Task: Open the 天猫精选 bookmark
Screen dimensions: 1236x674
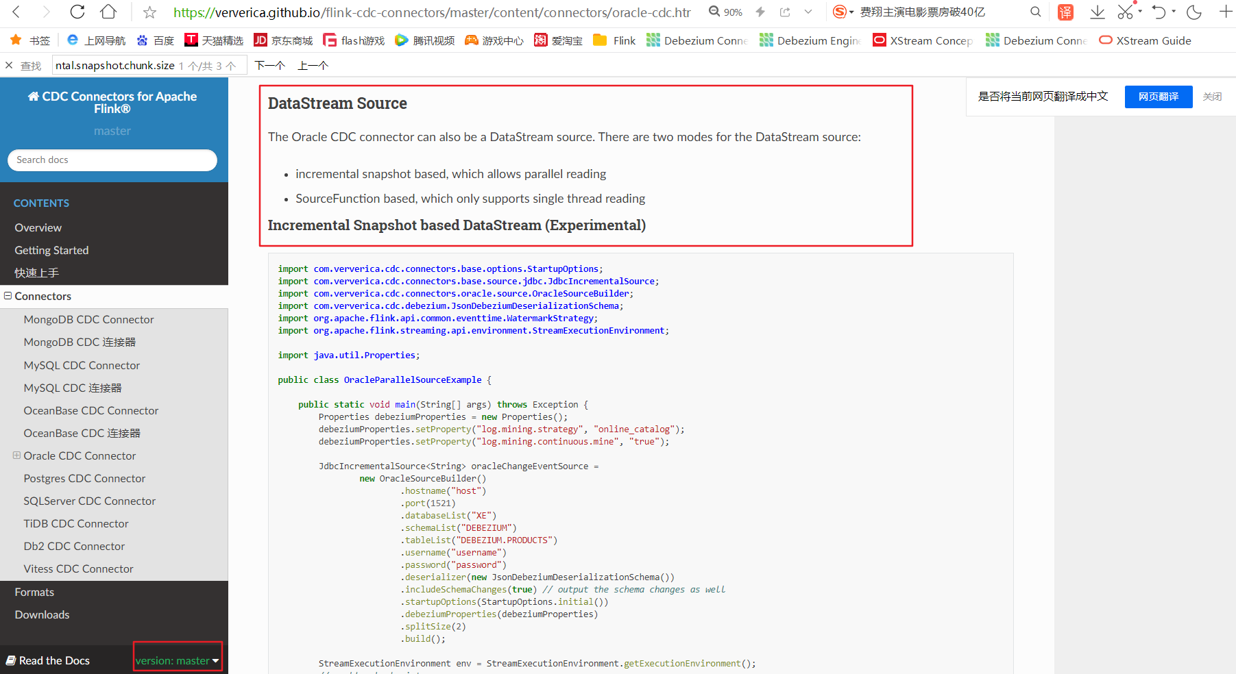Action: [214, 40]
